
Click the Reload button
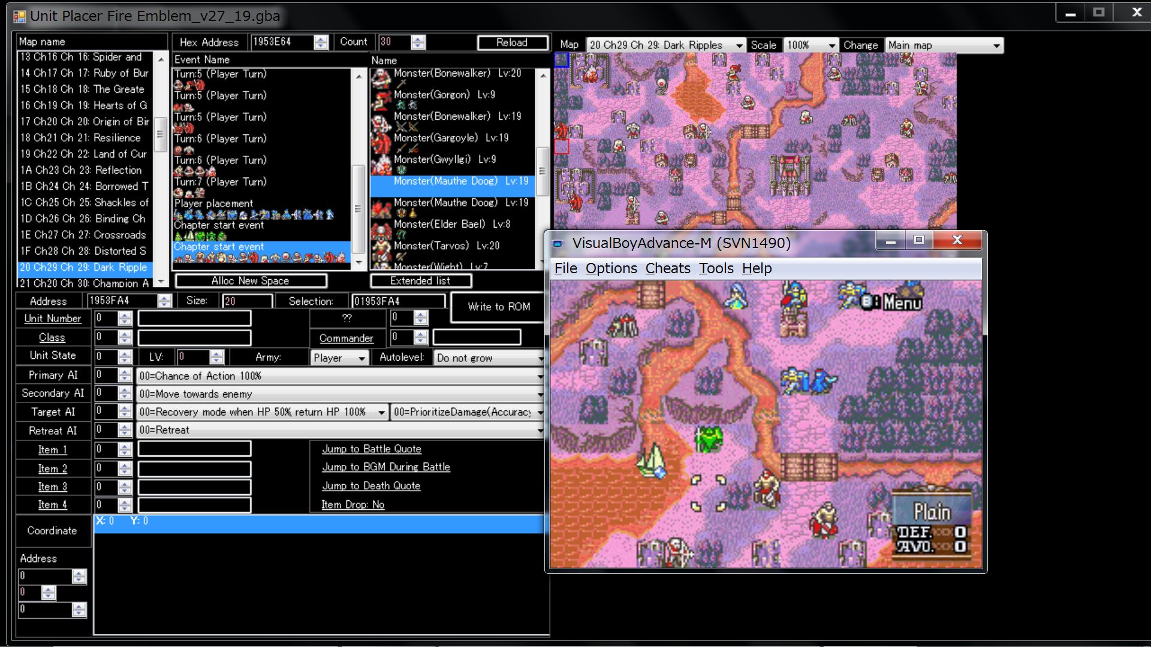coord(512,43)
